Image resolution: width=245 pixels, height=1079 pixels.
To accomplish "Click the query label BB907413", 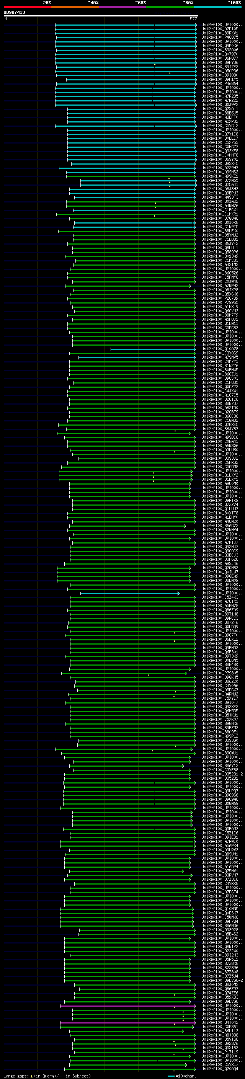I will (x=14, y=12).
